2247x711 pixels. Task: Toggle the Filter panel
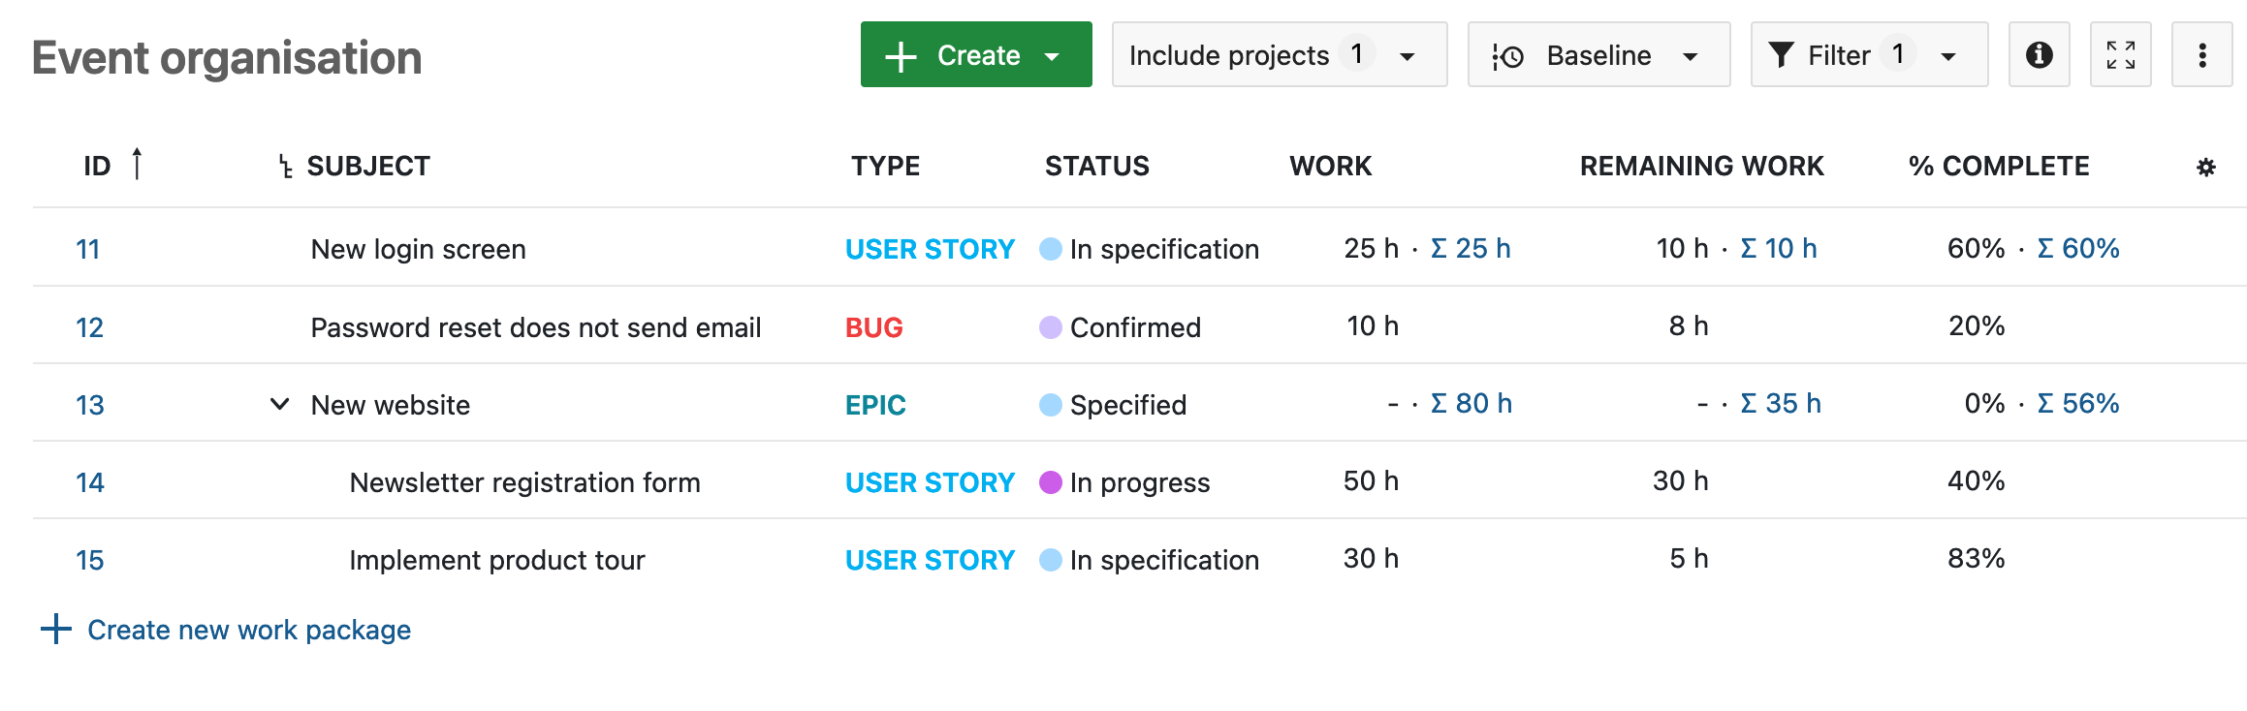coord(1868,55)
